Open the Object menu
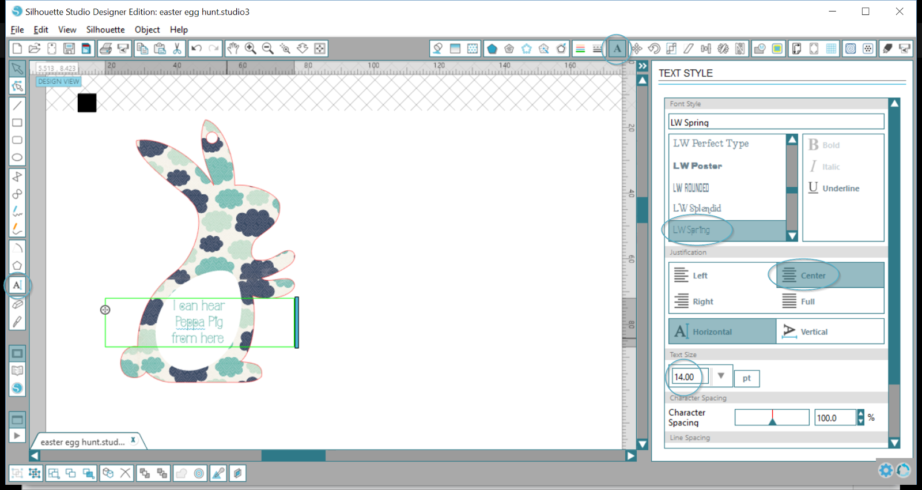This screenshot has height=490, width=922. pyautogui.click(x=148, y=29)
